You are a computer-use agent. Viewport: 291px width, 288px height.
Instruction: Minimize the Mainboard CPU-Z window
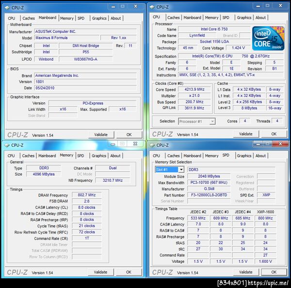pyautogui.click(x=113, y=7)
